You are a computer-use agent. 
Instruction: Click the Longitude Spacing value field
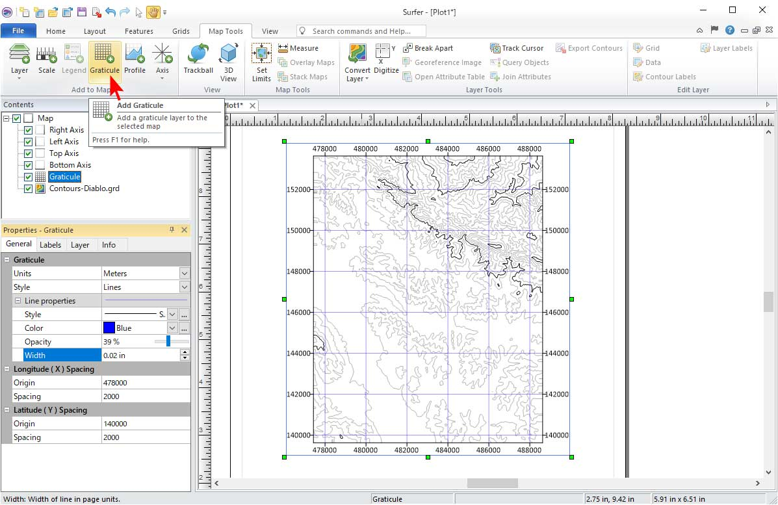[146, 396]
